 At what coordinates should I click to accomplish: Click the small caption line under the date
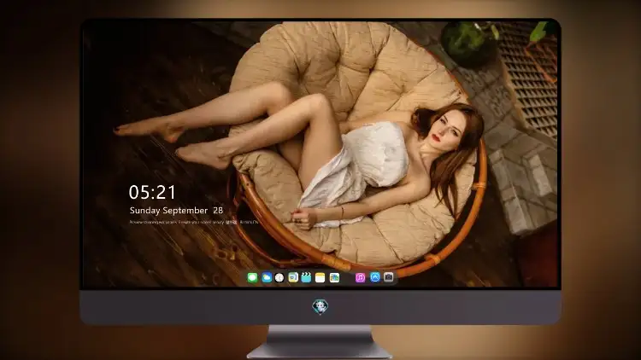coord(194,223)
